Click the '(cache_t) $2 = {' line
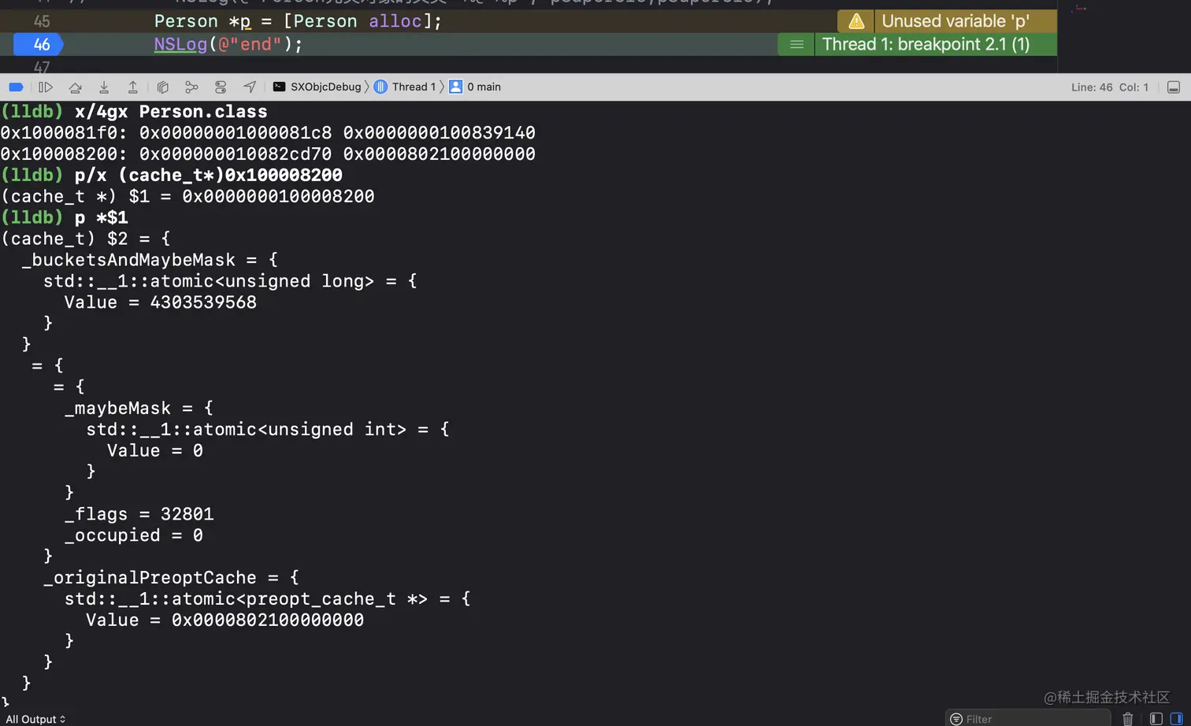Image resolution: width=1191 pixels, height=726 pixels. pyautogui.click(x=85, y=239)
